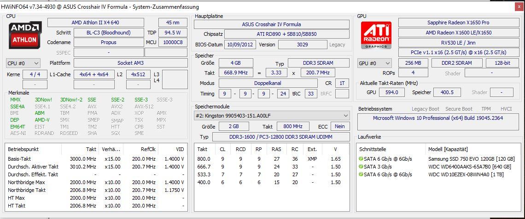Click the 4 / 4 Kerne value
The width and height of the screenshot is (525, 219).
tap(35, 74)
